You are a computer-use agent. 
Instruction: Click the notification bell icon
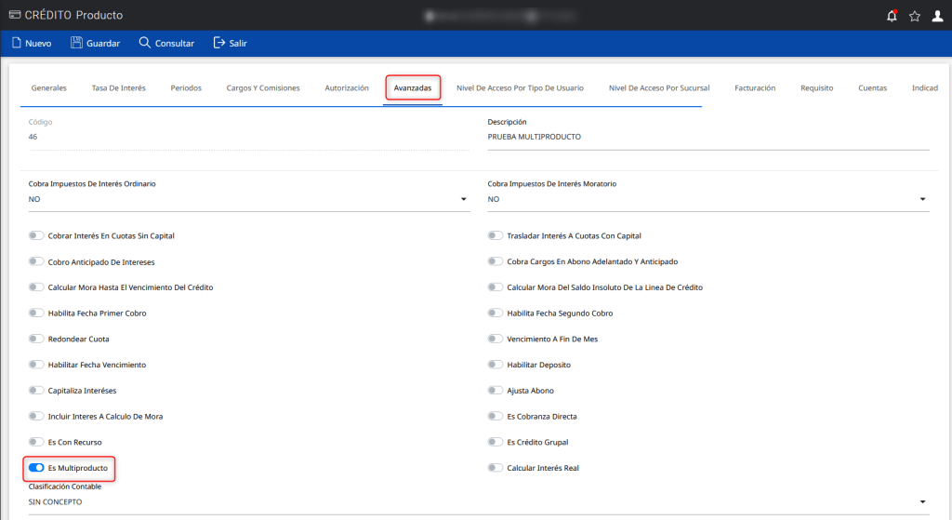[892, 16]
